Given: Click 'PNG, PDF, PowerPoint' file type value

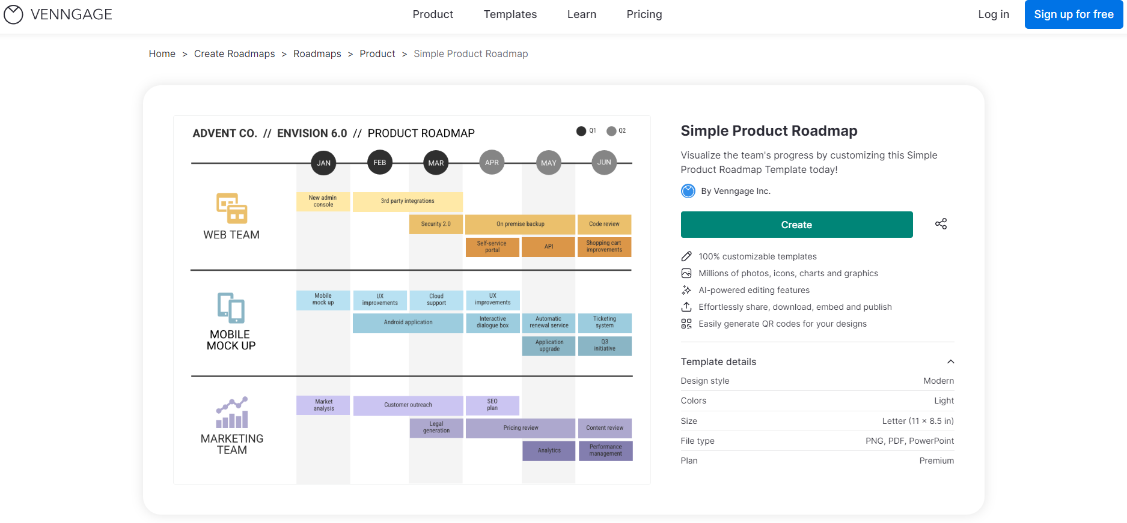Looking at the screenshot, I should click(909, 441).
